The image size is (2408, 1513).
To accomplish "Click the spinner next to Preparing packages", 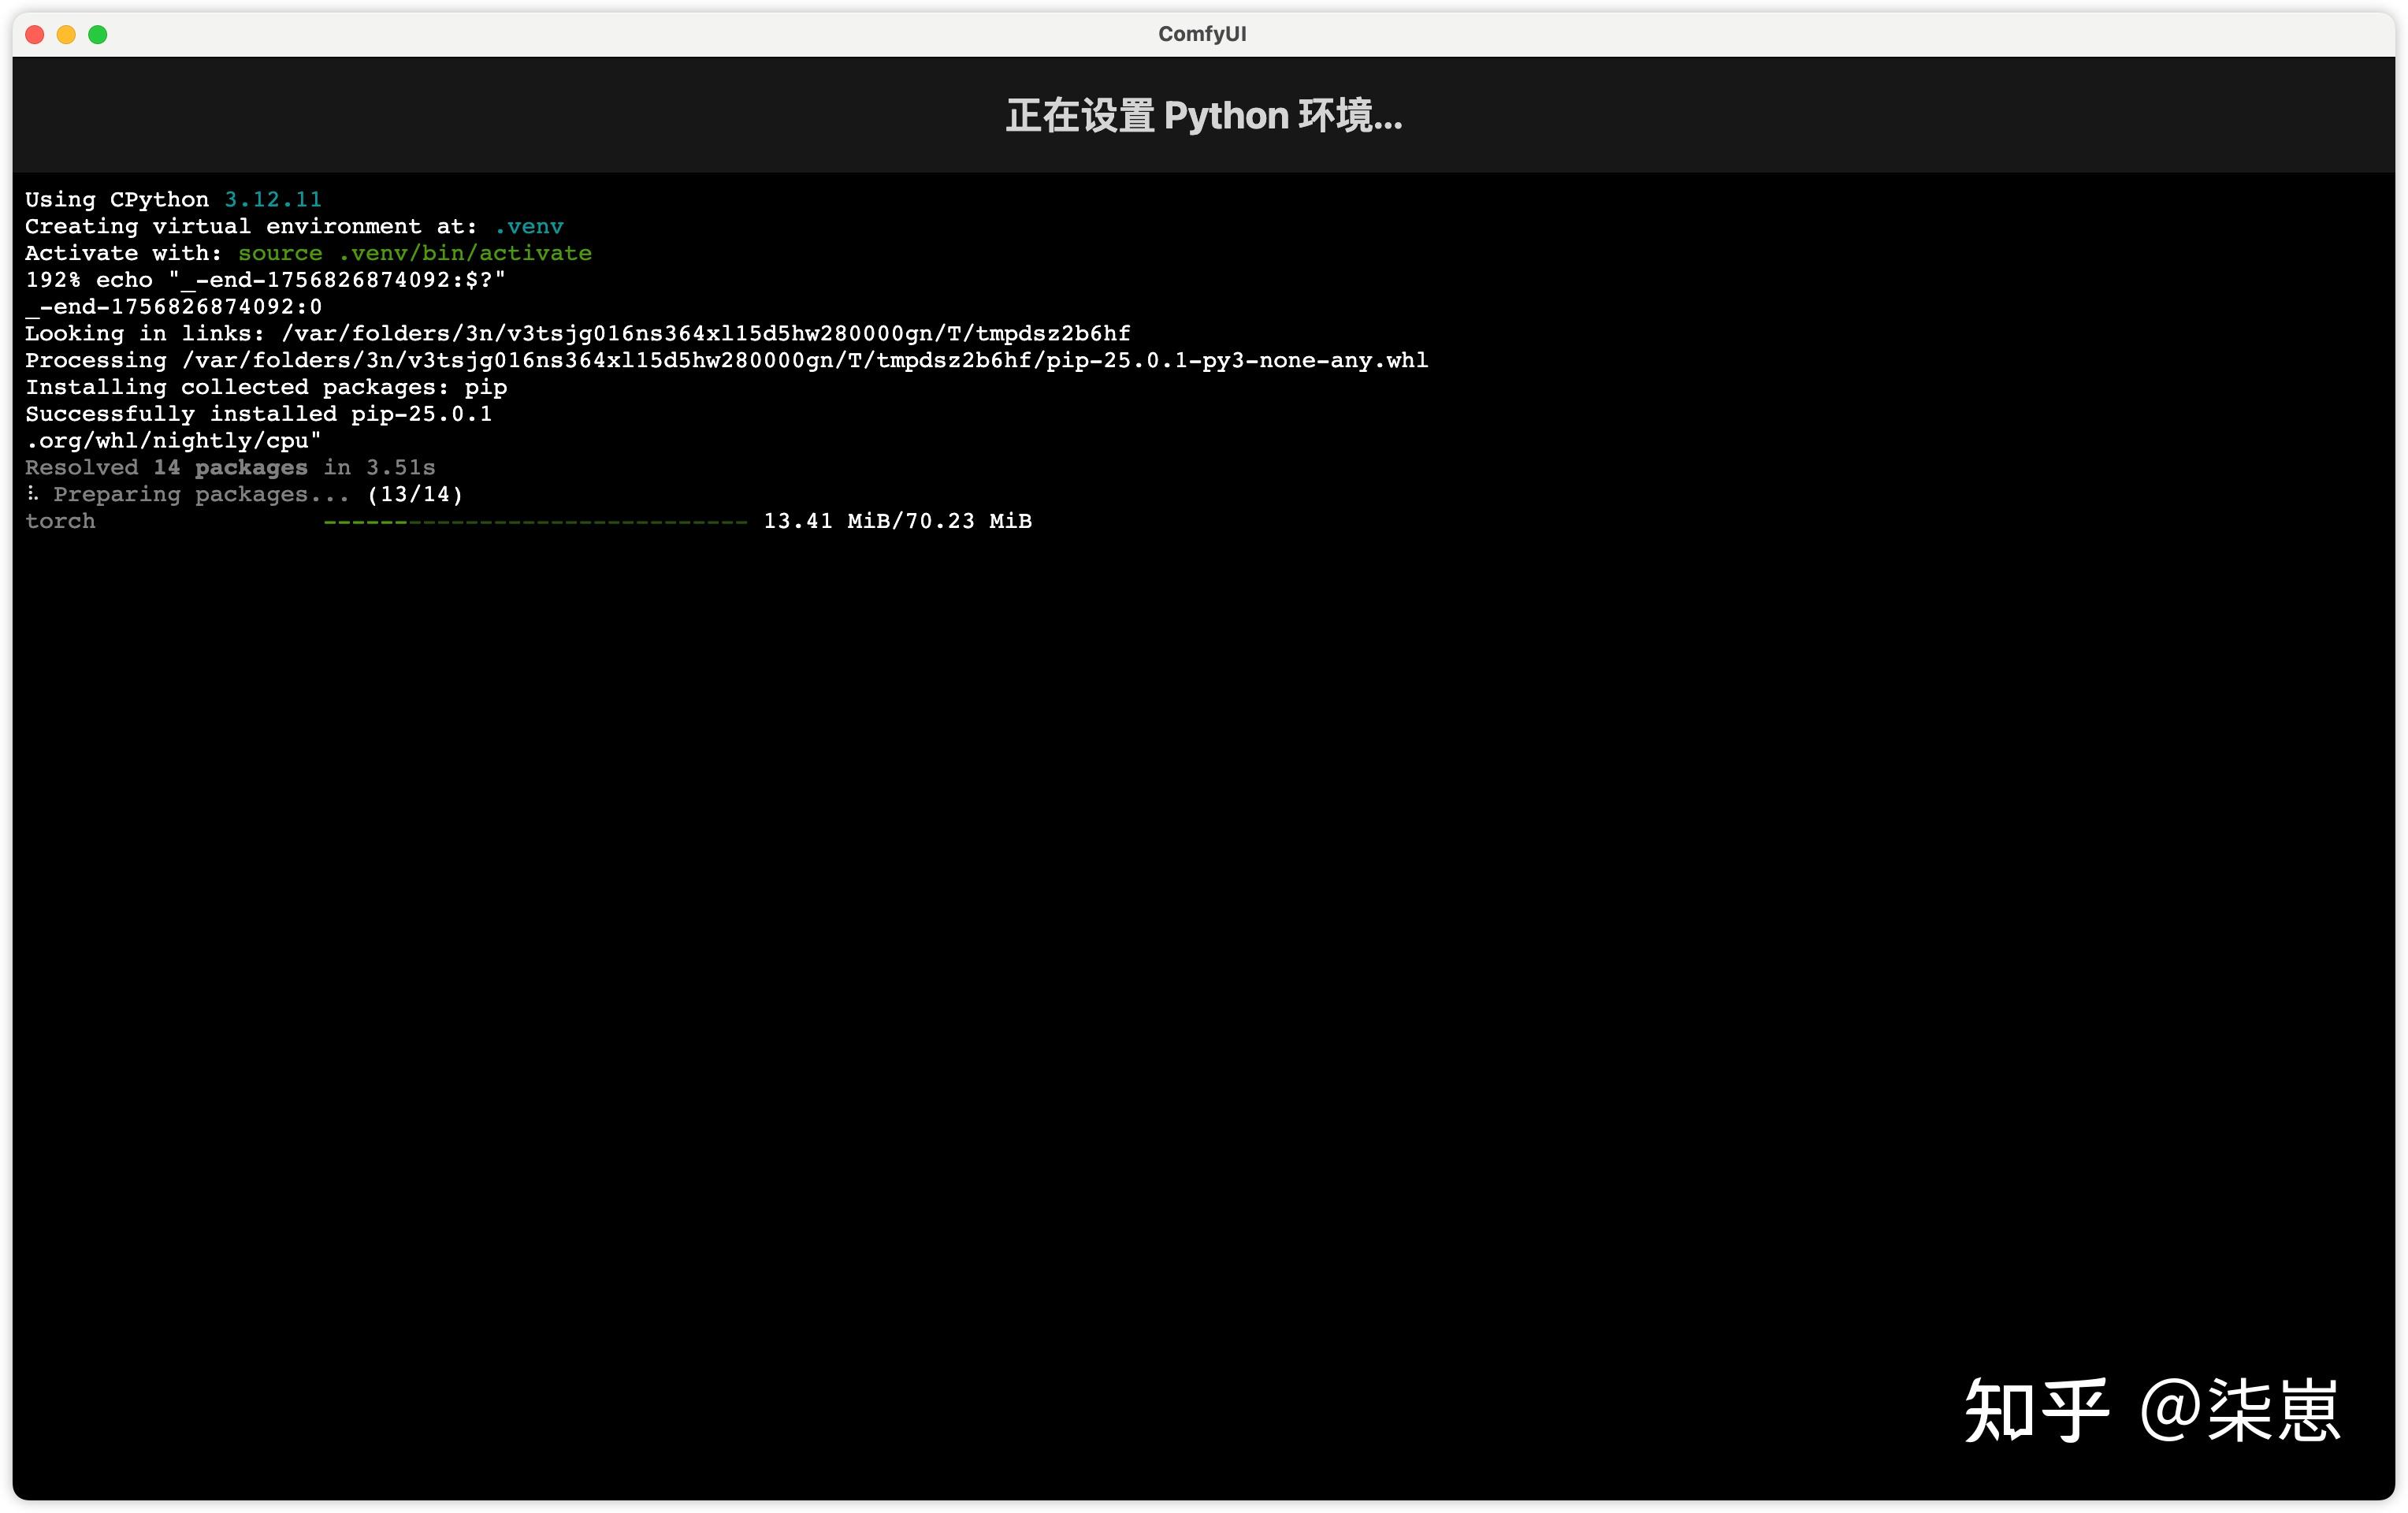I will point(33,493).
